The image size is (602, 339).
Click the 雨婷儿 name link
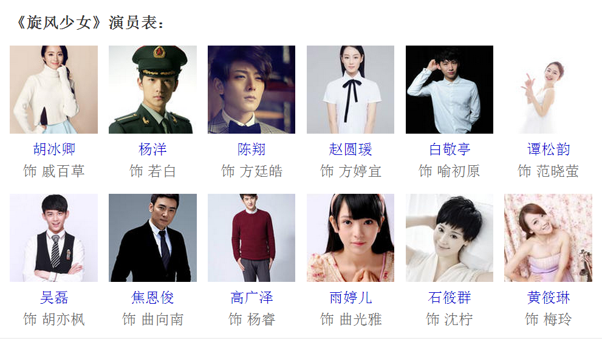click(x=351, y=297)
